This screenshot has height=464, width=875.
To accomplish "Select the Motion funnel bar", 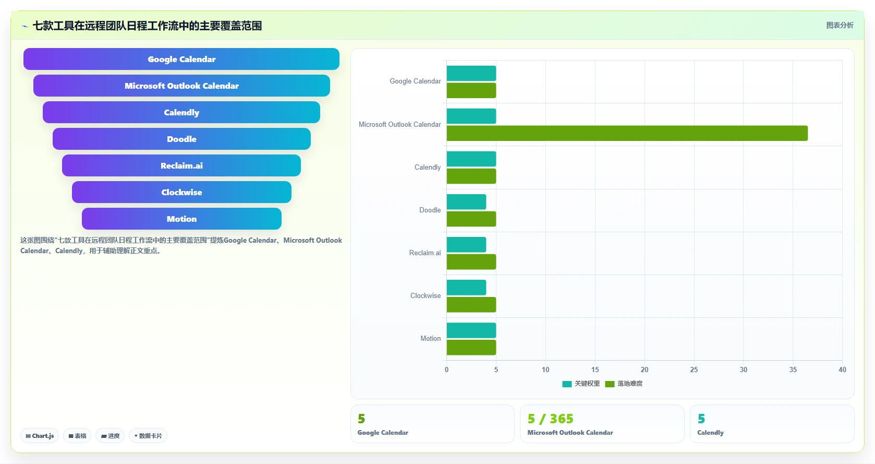I will click(181, 219).
